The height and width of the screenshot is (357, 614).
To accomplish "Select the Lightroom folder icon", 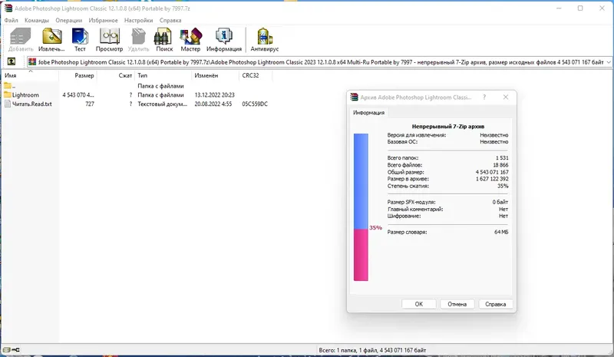I will [8, 94].
